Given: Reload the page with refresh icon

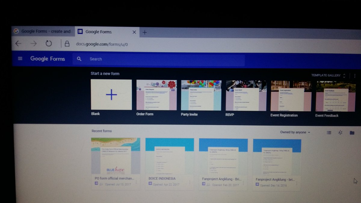Looking at the screenshot, I should 49,44.
